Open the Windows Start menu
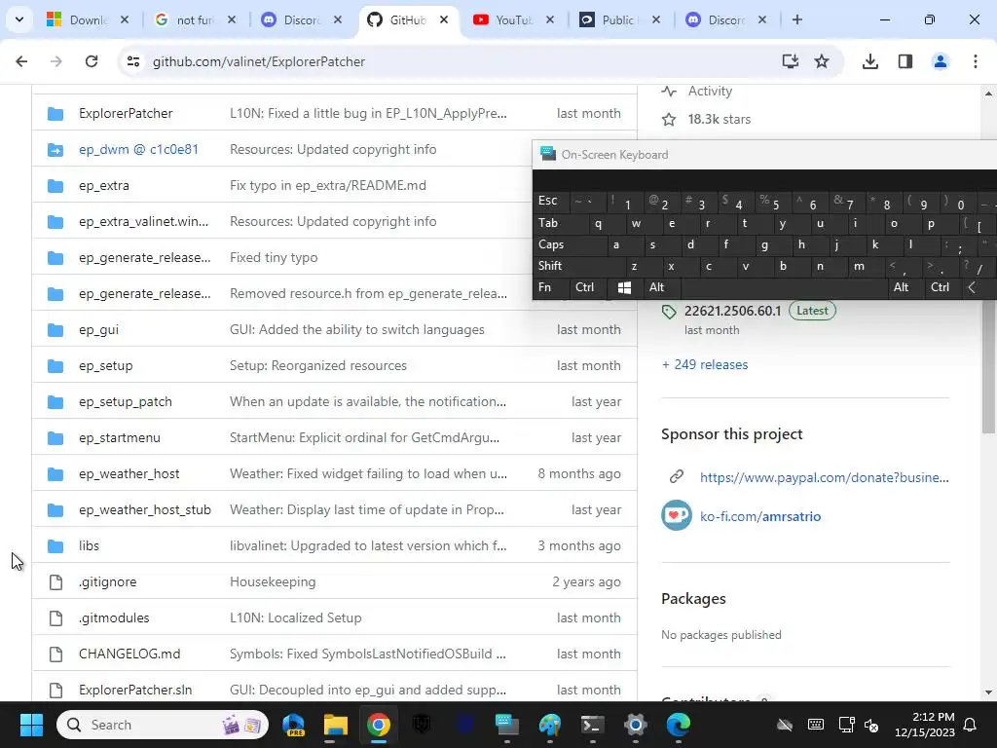 31,725
